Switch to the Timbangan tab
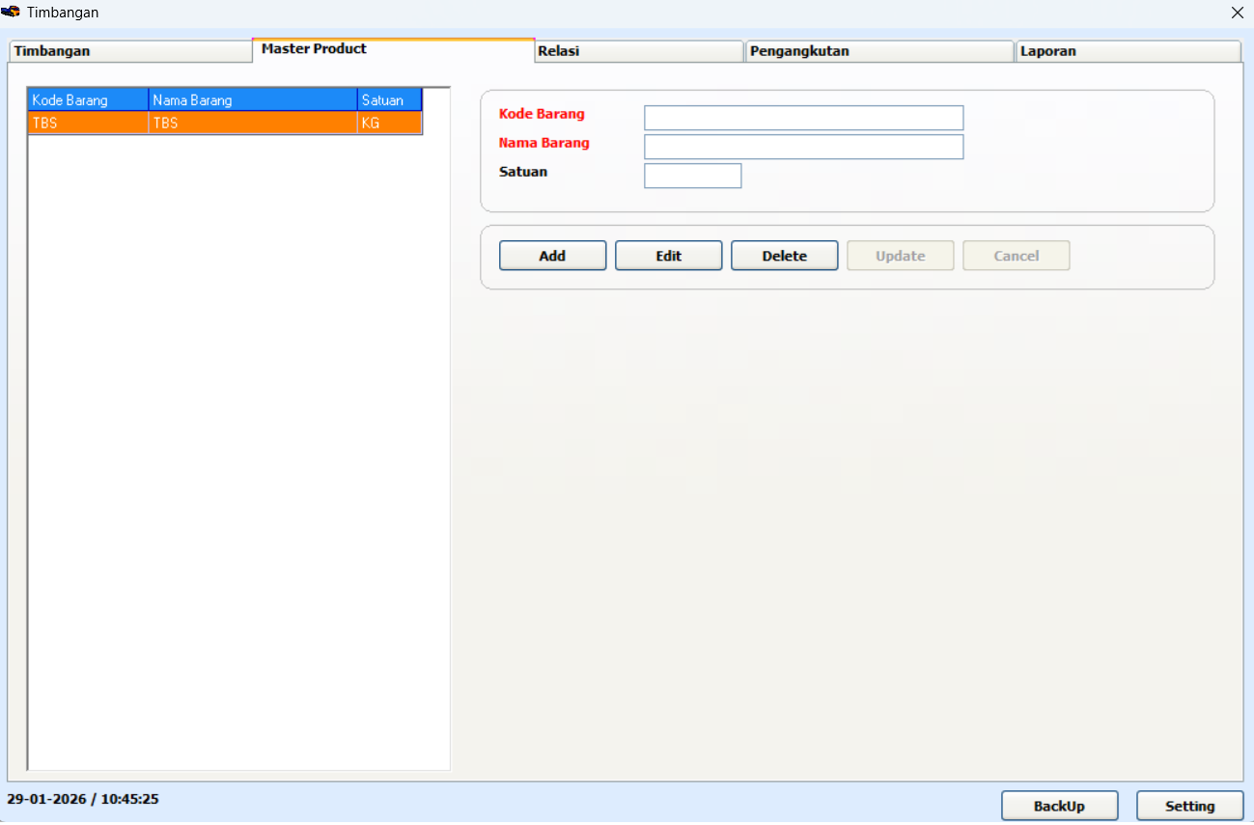 point(129,51)
